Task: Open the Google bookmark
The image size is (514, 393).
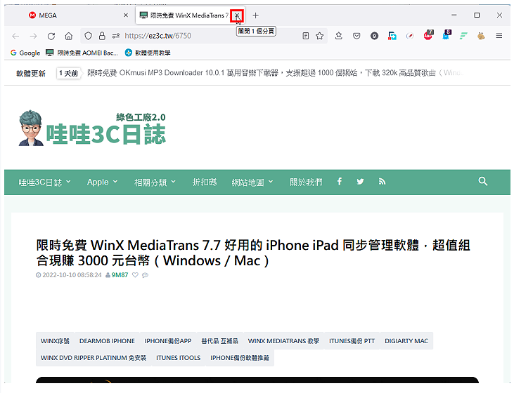Action: [x=25, y=53]
